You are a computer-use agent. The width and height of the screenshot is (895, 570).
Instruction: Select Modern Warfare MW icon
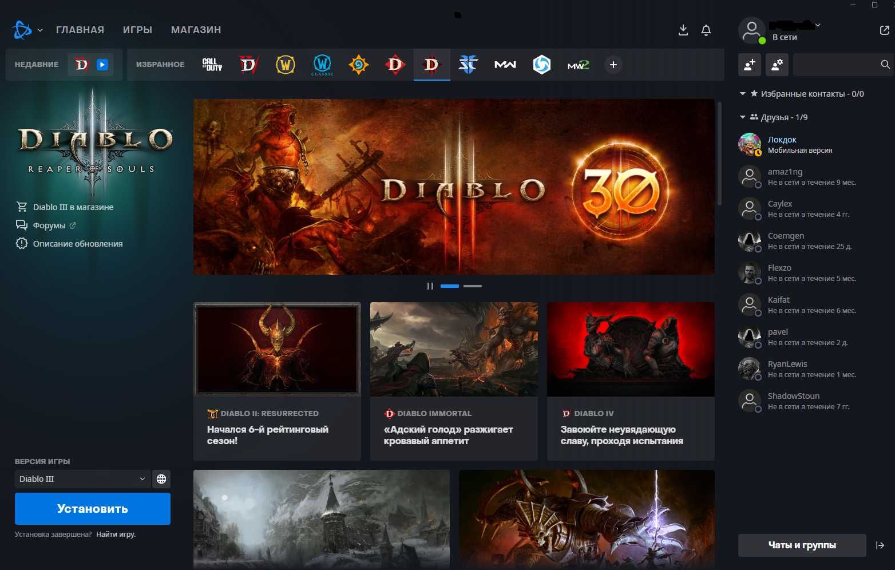[x=505, y=65]
